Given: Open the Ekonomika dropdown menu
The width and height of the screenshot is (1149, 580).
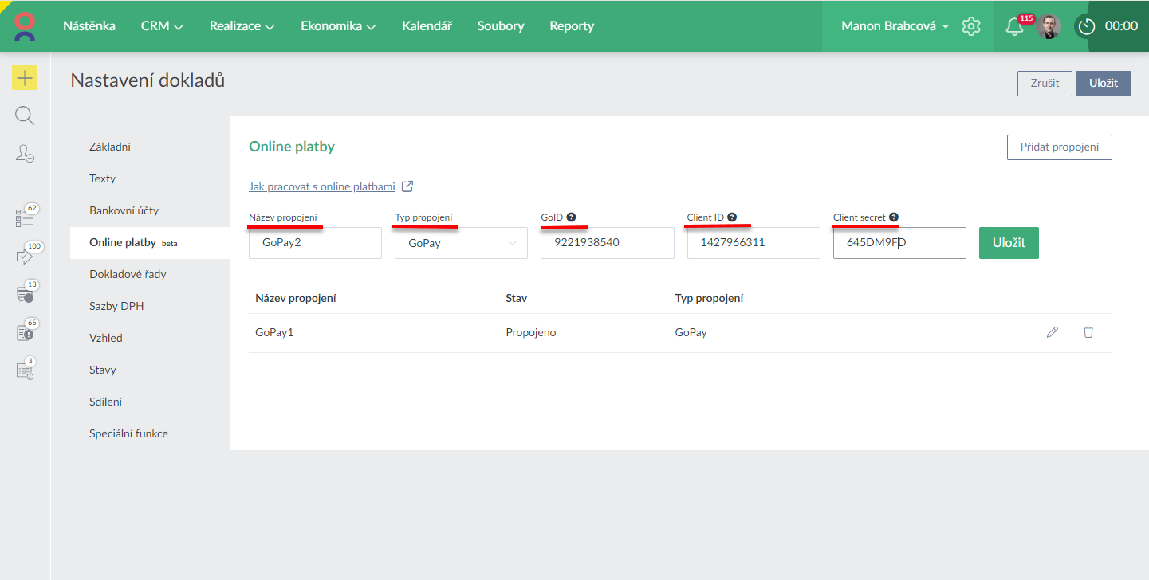Looking at the screenshot, I should pyautogui.click(x=337, y=26).
